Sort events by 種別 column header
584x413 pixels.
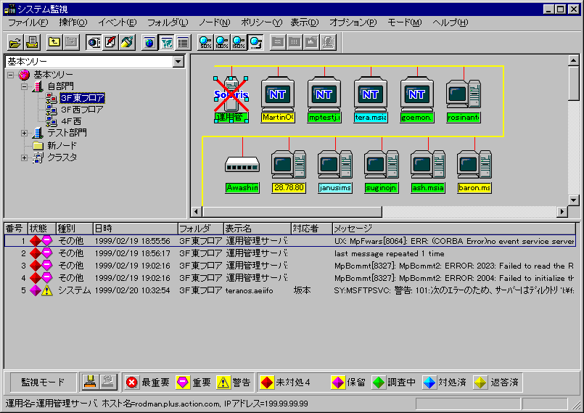coord(74,229)
